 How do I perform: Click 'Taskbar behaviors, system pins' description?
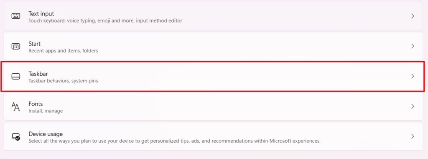click(x=64, y=81)
